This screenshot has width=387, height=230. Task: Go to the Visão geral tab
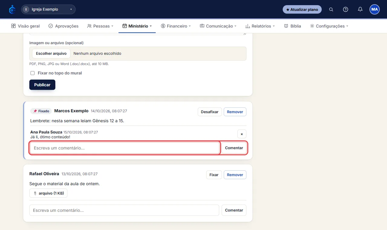click(25, 26)
